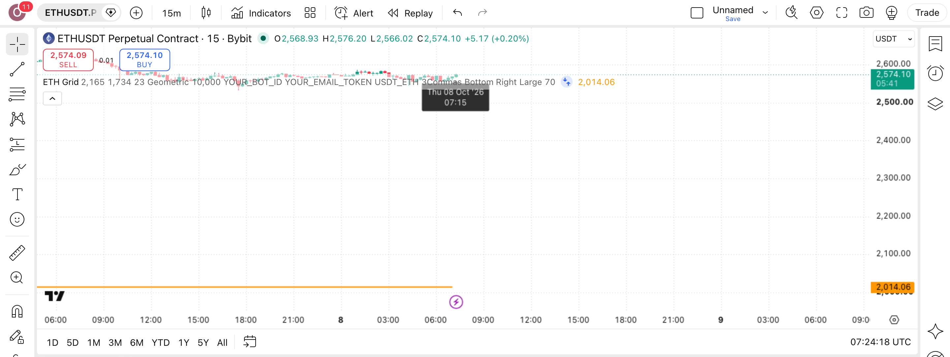This screenshot has height=357, width=950.
Task: Select the crosshair cursor tool
Action: tap(17, 44)
